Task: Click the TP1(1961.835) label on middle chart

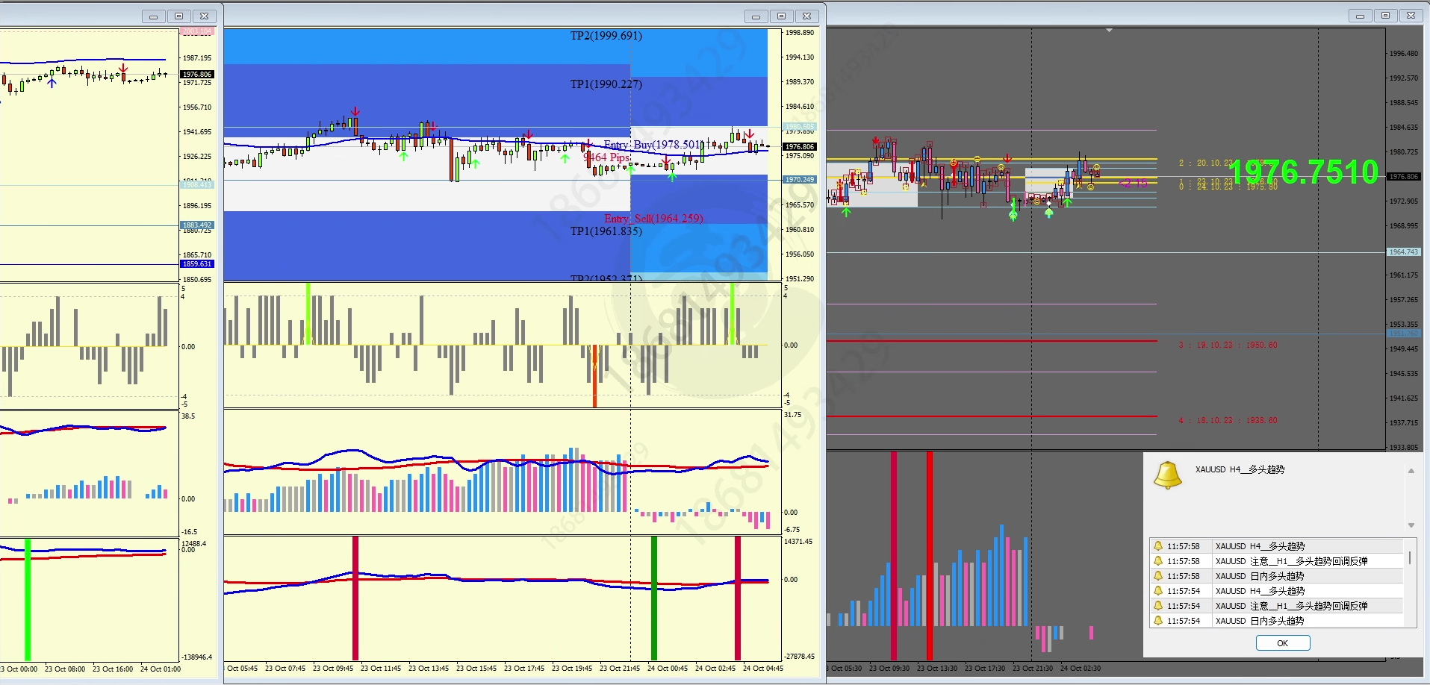Action: [606, 231]
